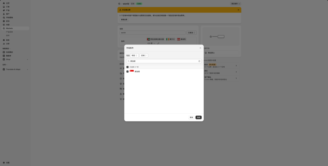Click the 分析 analytics chart icon
The image size is (328, 166).
tap(4, 44)
